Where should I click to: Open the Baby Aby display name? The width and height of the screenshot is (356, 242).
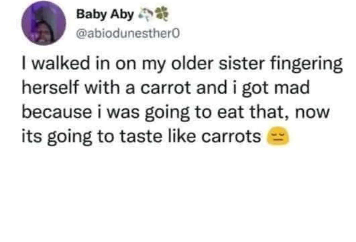[x=105, y=14]
